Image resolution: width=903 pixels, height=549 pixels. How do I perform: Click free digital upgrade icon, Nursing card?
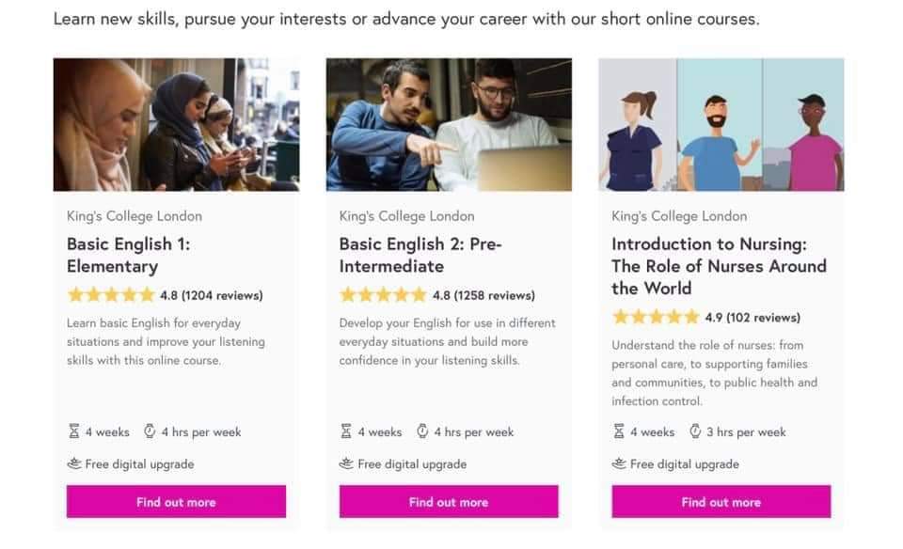[619, 463]
